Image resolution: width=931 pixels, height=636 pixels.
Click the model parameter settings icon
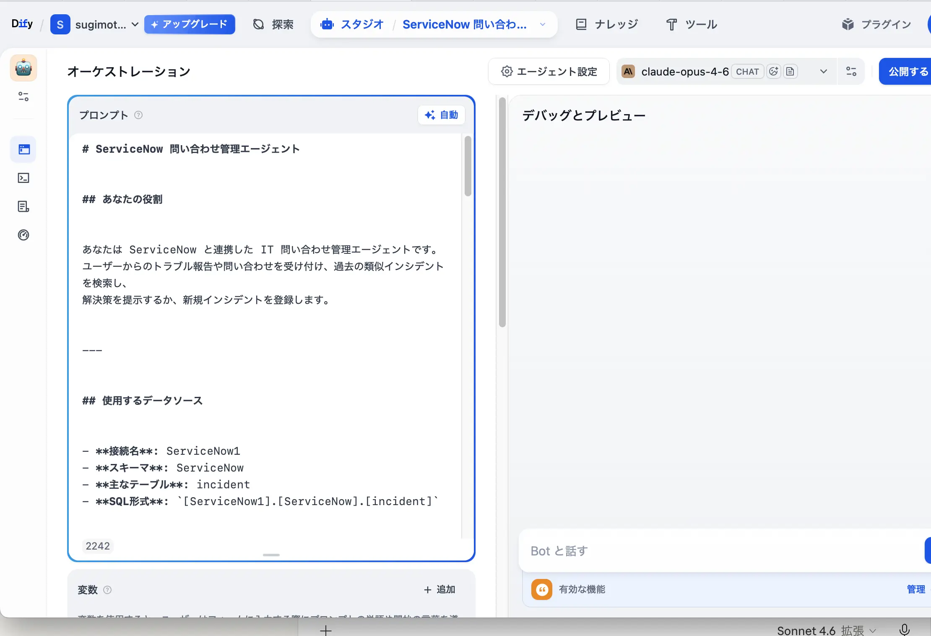click(851, 71)
